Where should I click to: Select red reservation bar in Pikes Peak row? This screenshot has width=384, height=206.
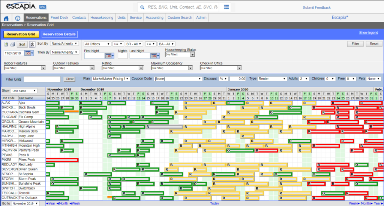point(62,160)
